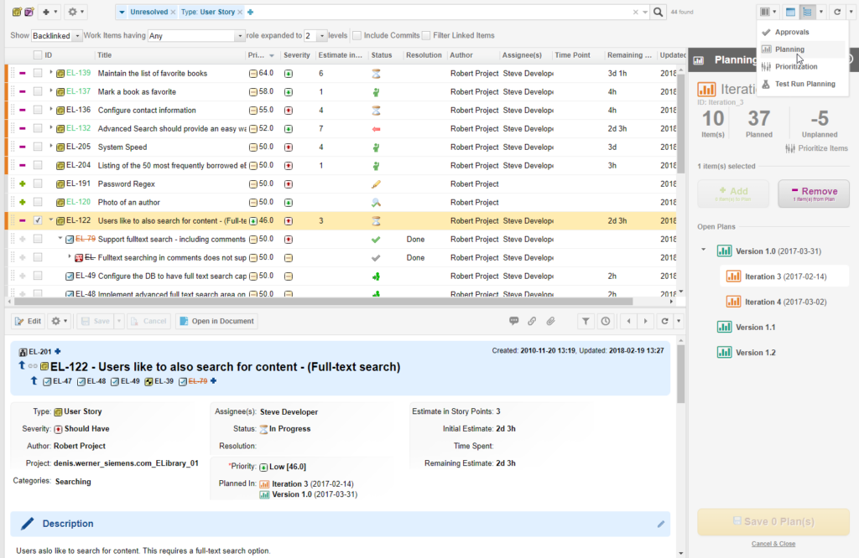Uncheck the selected checkbox on row EL-122
859x558 pixels.
pyautogui.click(x=36, y=220)
